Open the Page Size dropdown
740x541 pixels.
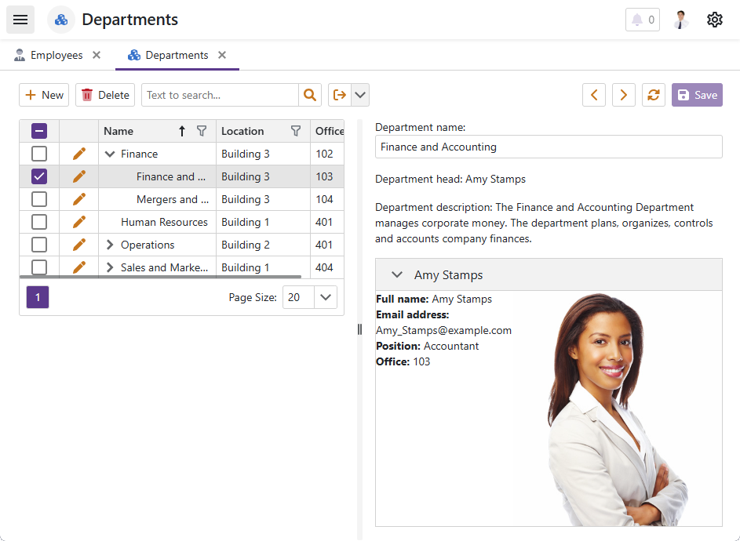point(325,297)
